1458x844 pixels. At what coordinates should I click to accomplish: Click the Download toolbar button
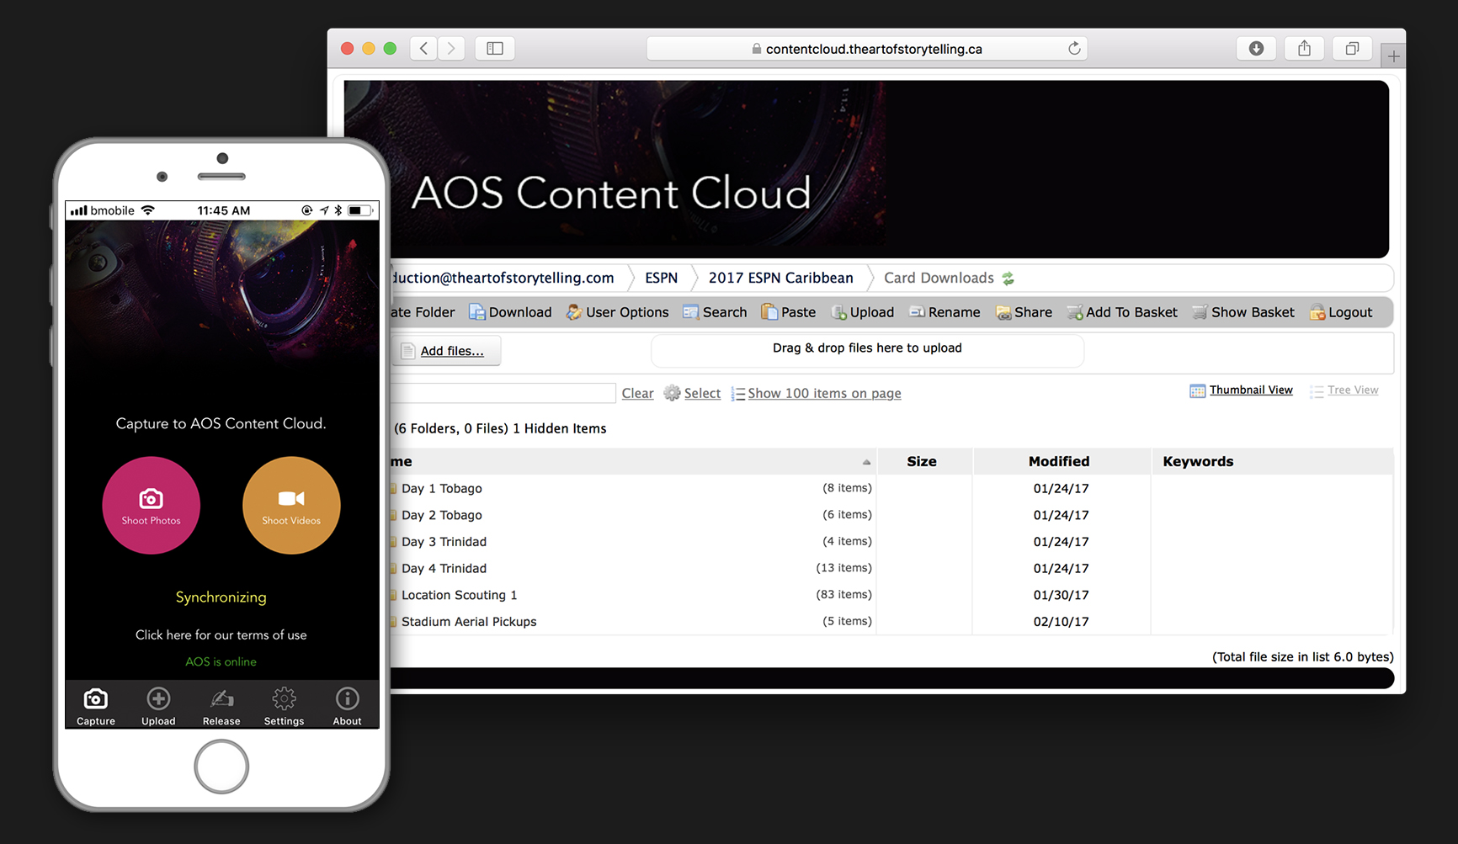510,312
